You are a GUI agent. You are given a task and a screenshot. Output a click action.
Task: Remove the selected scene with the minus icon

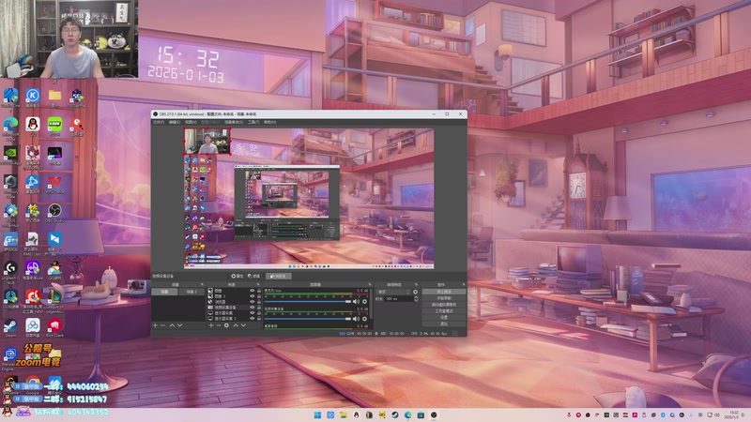163,325
